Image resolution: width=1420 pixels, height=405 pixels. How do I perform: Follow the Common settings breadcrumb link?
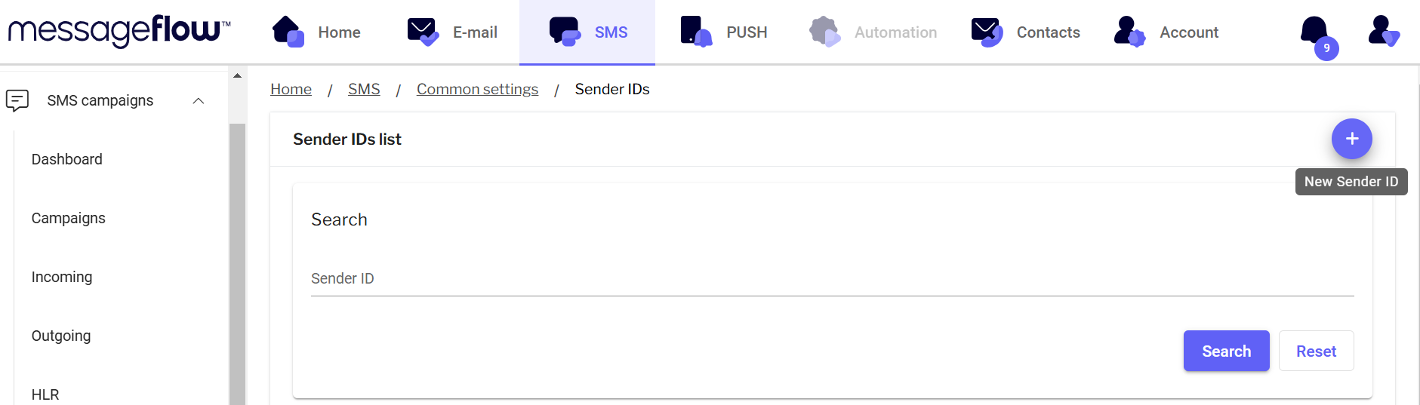pyautogui.click(x=477, y=89)
